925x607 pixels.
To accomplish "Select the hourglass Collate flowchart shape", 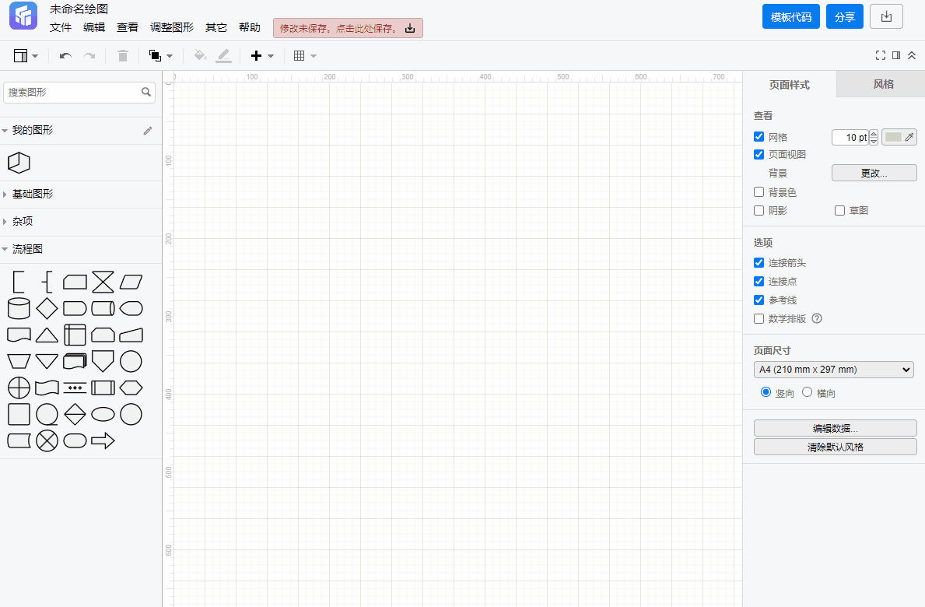I will click(x=103, y=282).
